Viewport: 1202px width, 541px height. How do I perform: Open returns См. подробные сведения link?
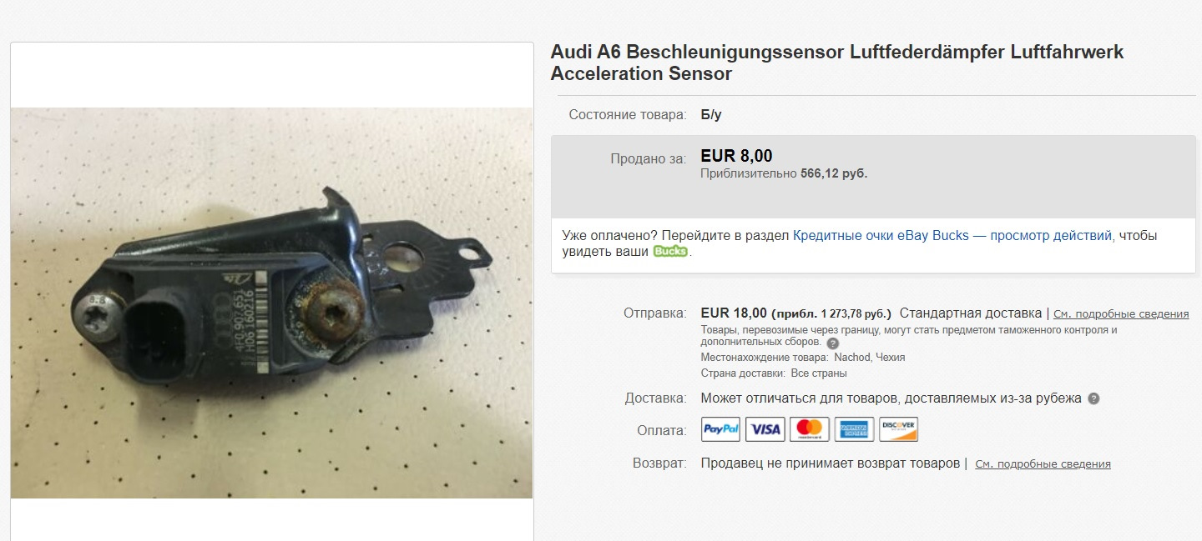[1043, 463]
